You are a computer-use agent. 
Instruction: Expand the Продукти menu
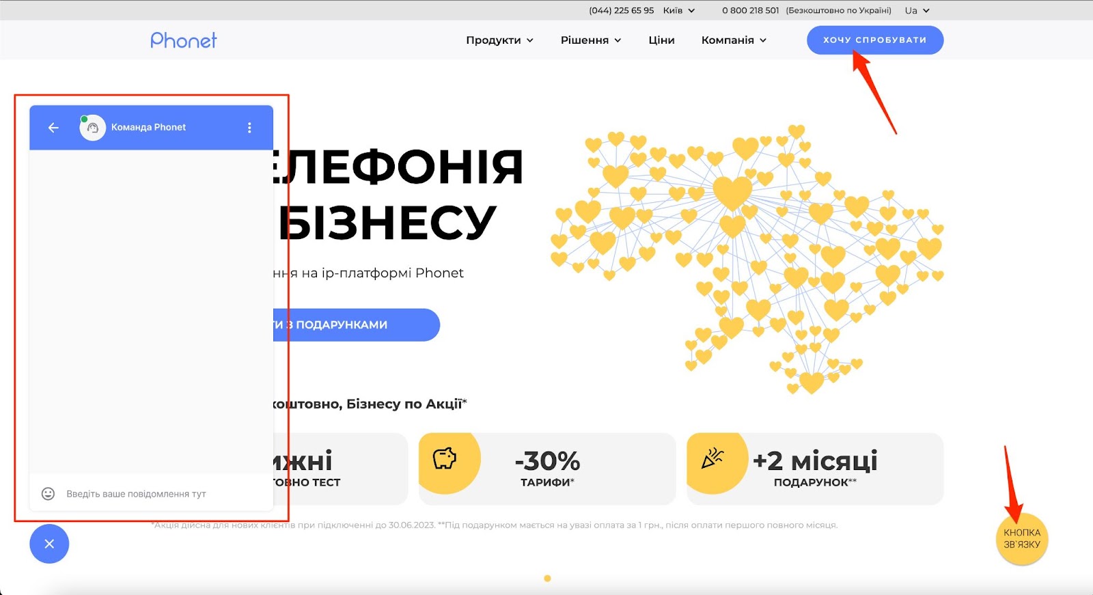click(x=499, y=40)
